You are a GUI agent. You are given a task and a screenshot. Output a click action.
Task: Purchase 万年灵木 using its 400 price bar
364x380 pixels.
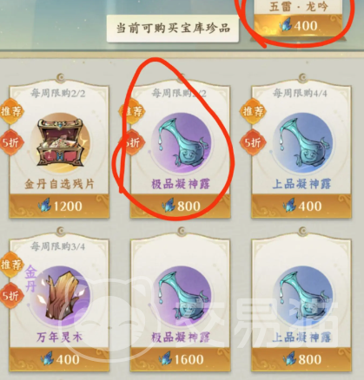pyautogui.click(x=59, y=359)
